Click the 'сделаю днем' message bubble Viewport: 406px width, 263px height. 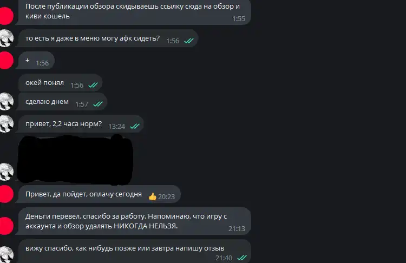61,102
